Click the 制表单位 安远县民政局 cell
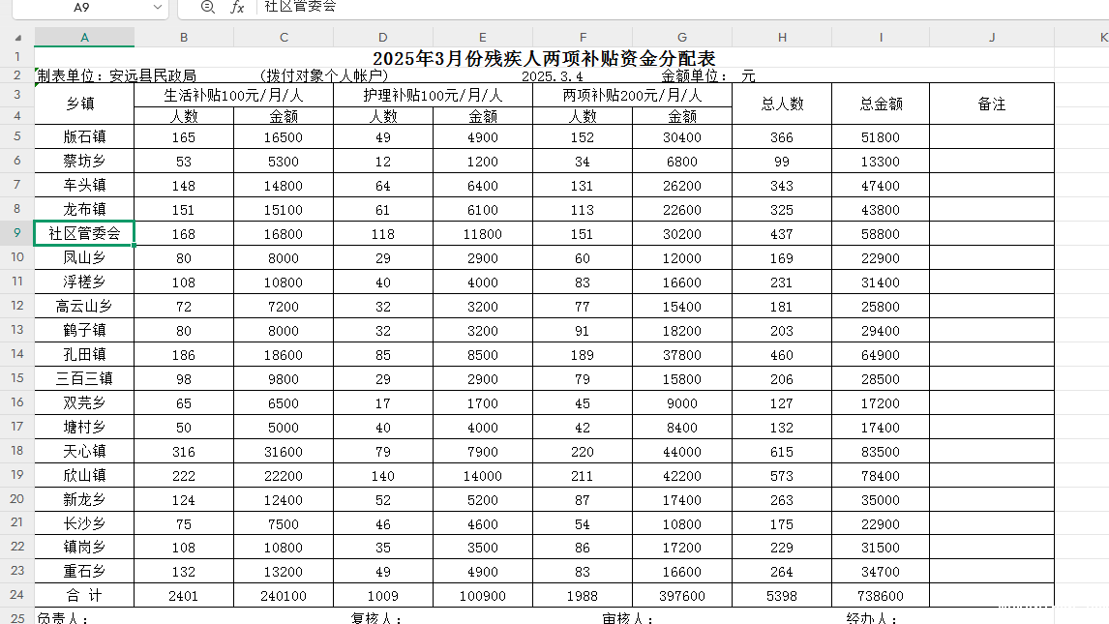Screen dimensions: 1109x624 [116, 75]
